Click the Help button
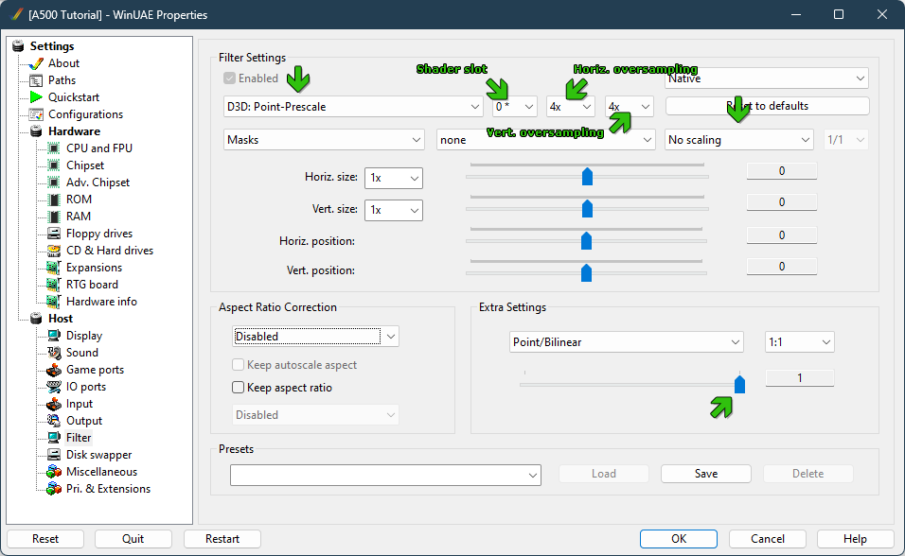This screenshot has height=556, width=905. [x=856, y=539]
